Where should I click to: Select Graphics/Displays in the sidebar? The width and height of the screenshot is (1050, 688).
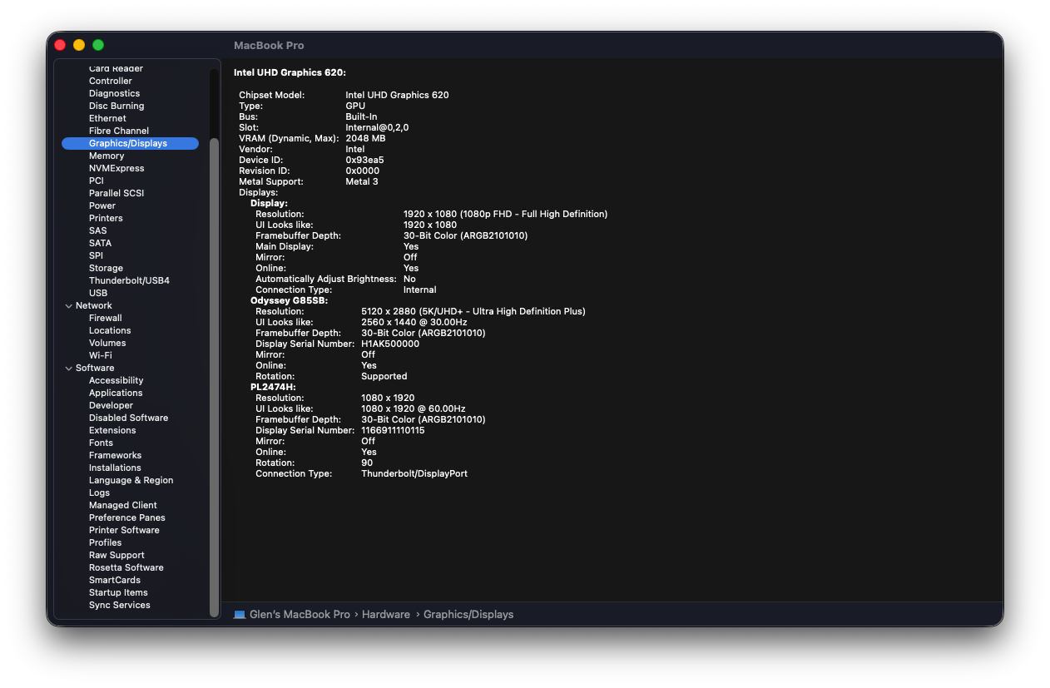pos(130,143)
